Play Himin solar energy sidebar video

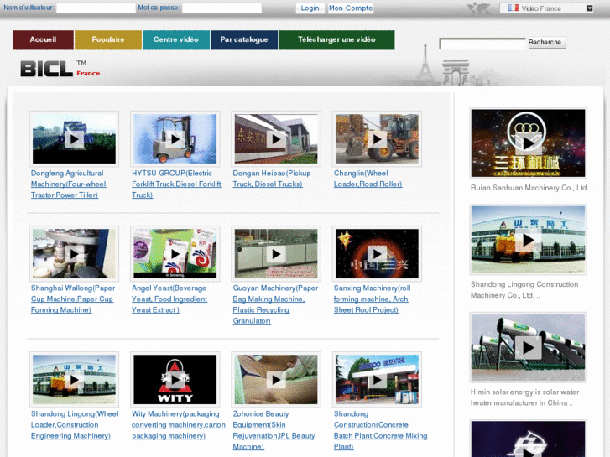click(528, 347)
